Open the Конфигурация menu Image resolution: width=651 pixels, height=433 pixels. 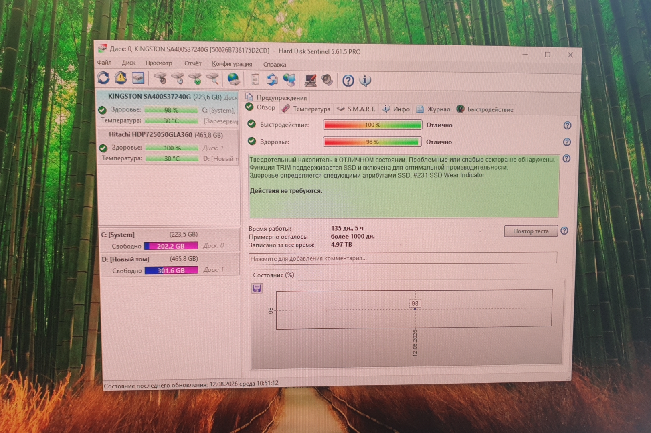click(x=232, y=64)
